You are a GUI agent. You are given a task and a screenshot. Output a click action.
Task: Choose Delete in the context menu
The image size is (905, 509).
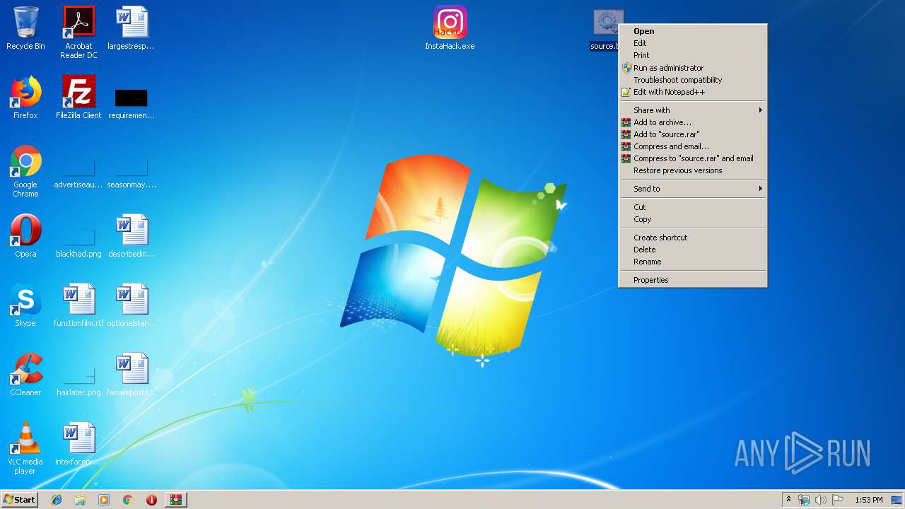tap(693, 250)
